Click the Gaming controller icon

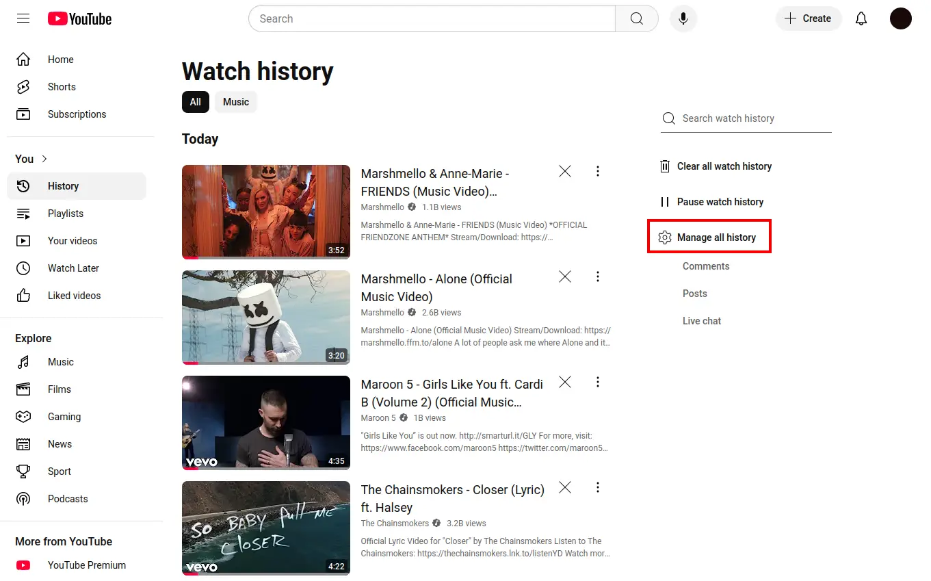coord(23,417)
